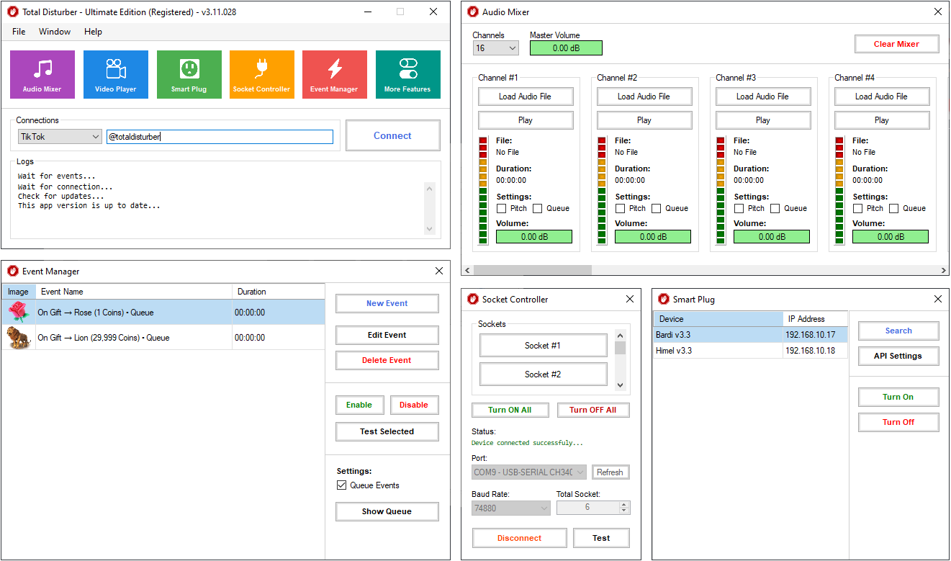This screenshot has height=561, width=951.
Task: Click the Connect button
Action: tap(392, 135)
